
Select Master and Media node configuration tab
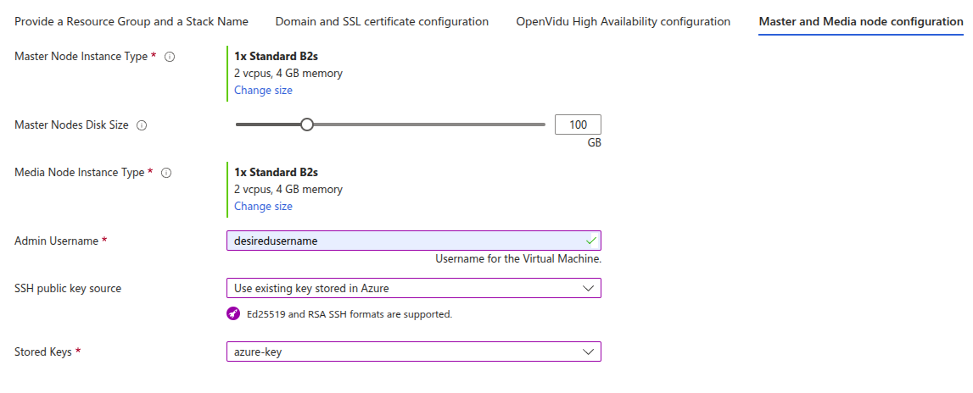point(861,22)
